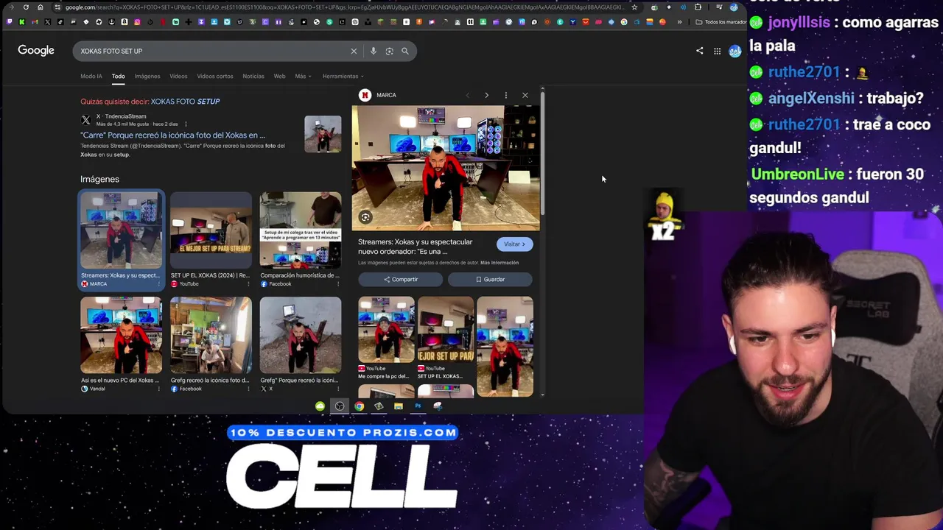The width and height of the screenshot is (943, 530).
Task: Start voice search with the microphone icon
Action: tap(374, 51)
